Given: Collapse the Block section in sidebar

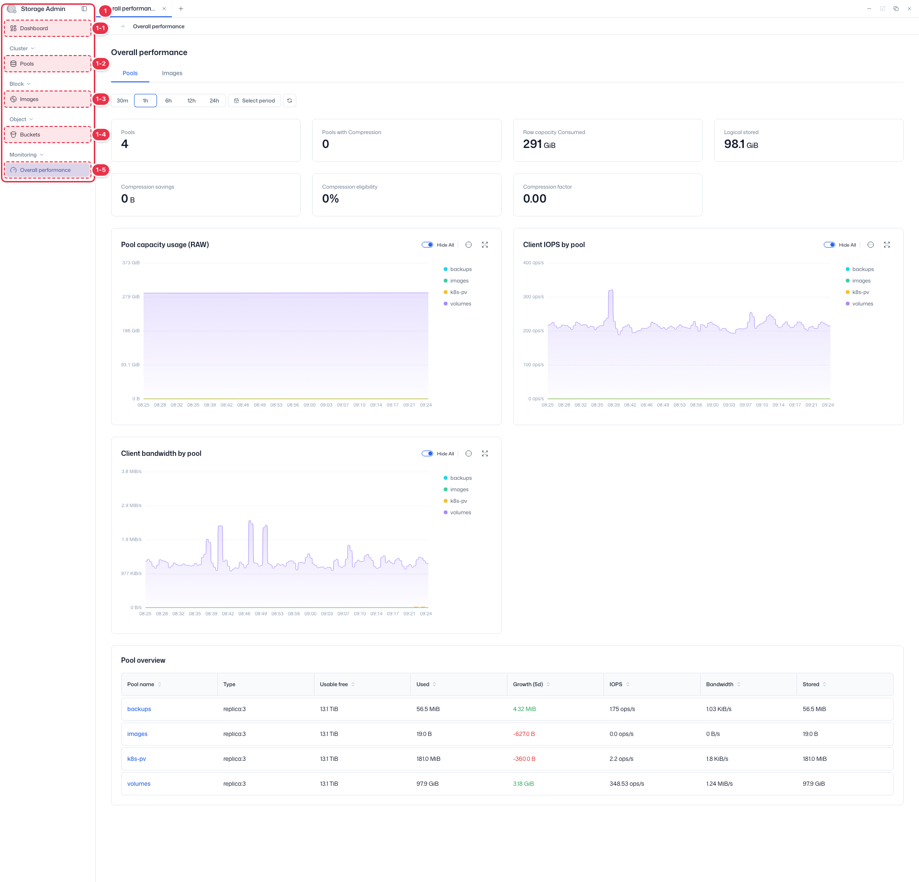Looking at the screenshot, I should [20, 84].
